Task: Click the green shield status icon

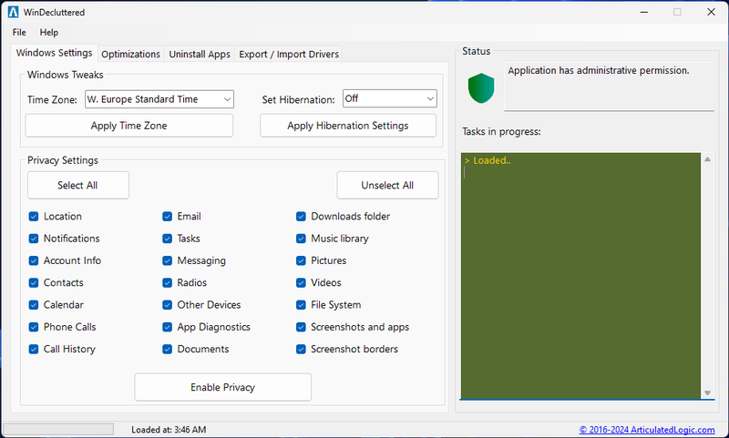Action: (480, 88)
